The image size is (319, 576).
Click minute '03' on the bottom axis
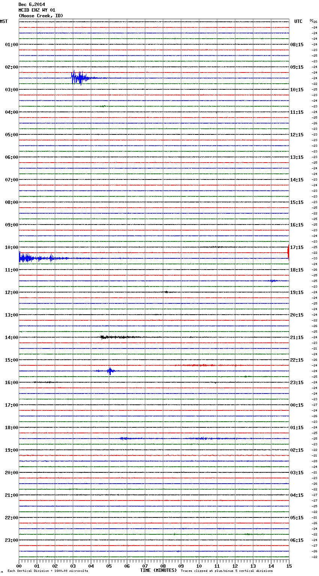(x=73, y=566)
